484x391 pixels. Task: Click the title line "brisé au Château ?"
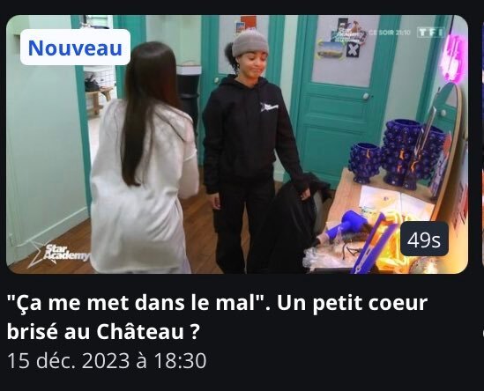pyautogui.click(x=102, y=331)
